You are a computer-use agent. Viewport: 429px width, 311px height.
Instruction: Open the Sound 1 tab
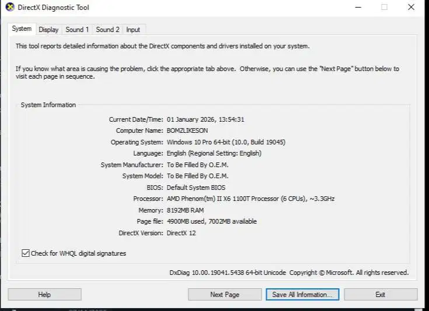[x=77, y=30]
